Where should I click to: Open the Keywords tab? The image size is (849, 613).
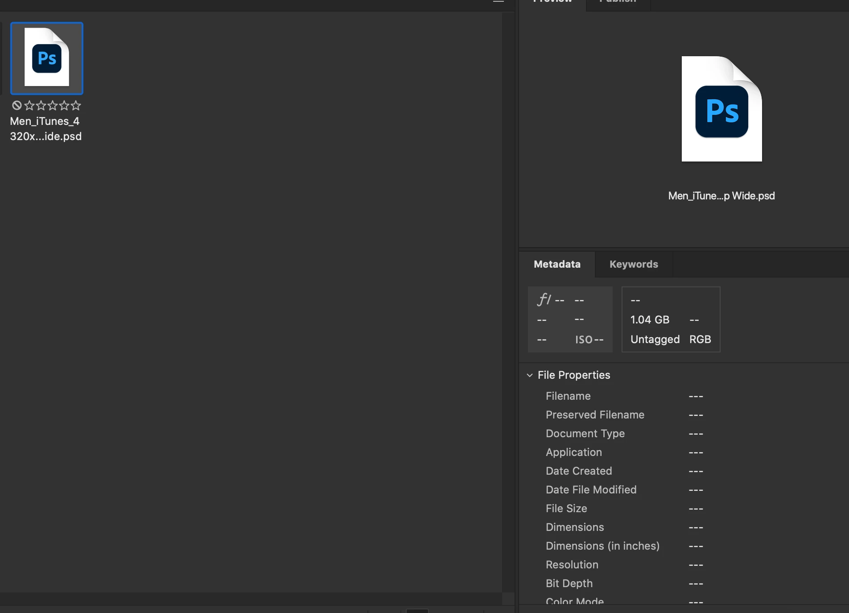coord(634,264)
